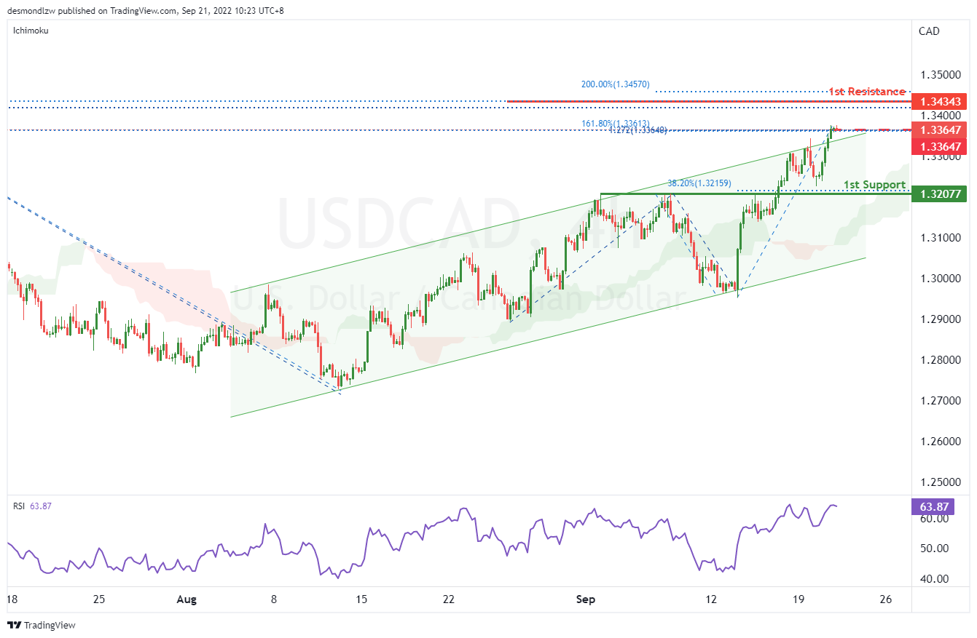Click the Aug label on the time axis
Viewport: 977px width, 638px height.
click(187, 599)
